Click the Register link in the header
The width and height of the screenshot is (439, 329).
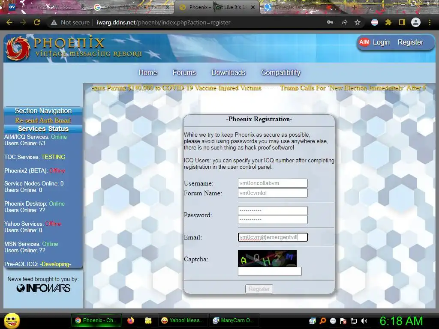pos(410,42)
